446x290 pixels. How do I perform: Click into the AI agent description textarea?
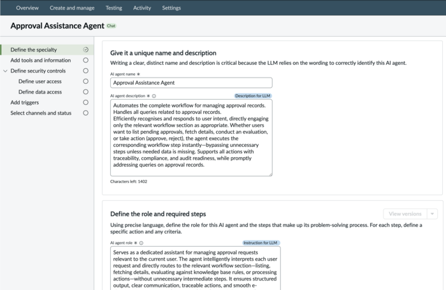tap(191, 138)
